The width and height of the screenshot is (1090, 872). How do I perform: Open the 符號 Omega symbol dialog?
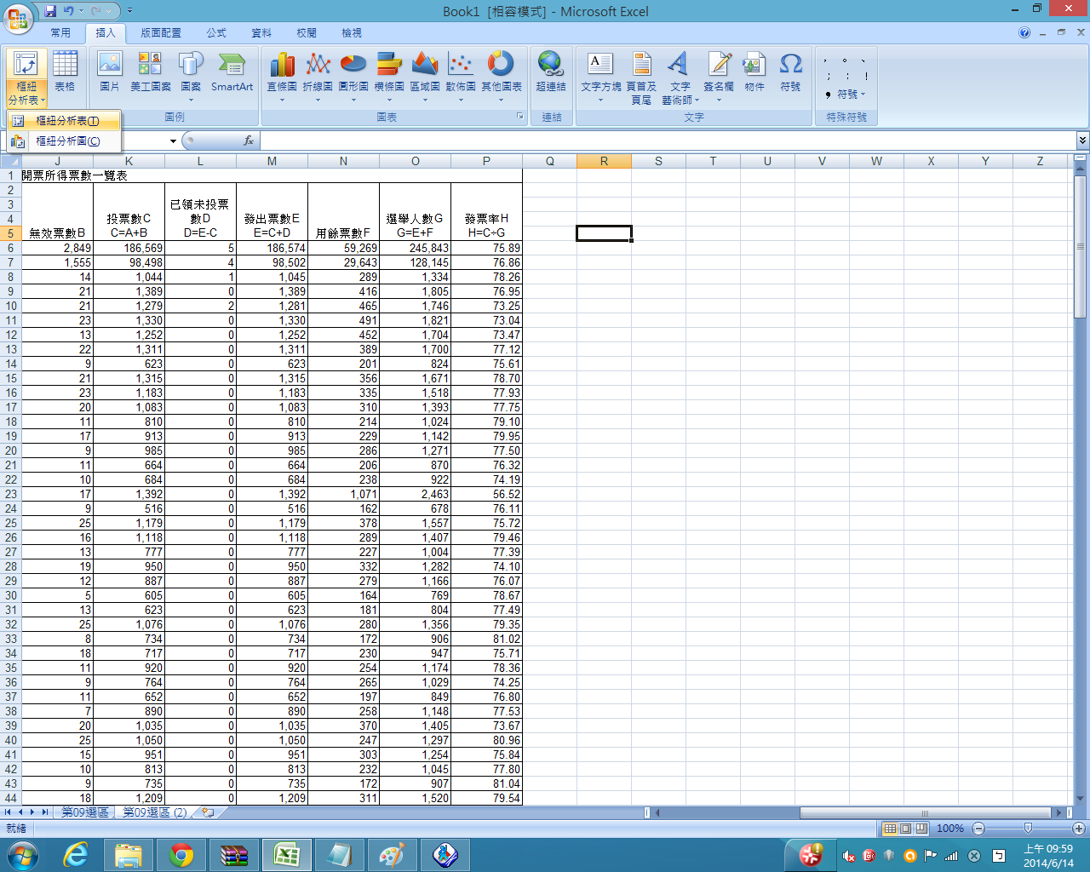[x=790, y=72]
